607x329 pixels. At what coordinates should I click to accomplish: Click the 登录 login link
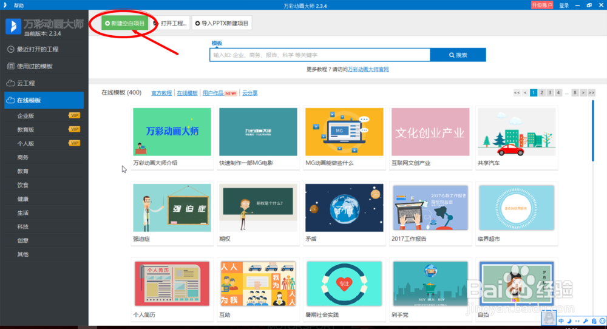(564, 5)
